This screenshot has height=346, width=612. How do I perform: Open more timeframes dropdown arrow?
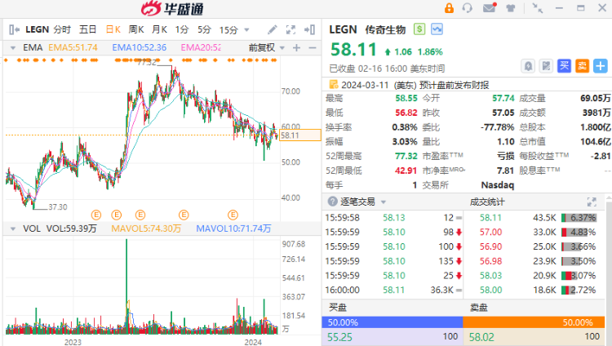[246, 30]
